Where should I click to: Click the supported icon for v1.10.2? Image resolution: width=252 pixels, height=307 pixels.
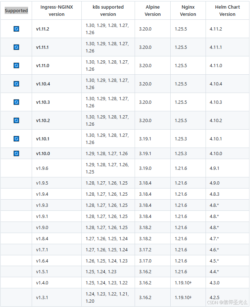click(16, 120)
